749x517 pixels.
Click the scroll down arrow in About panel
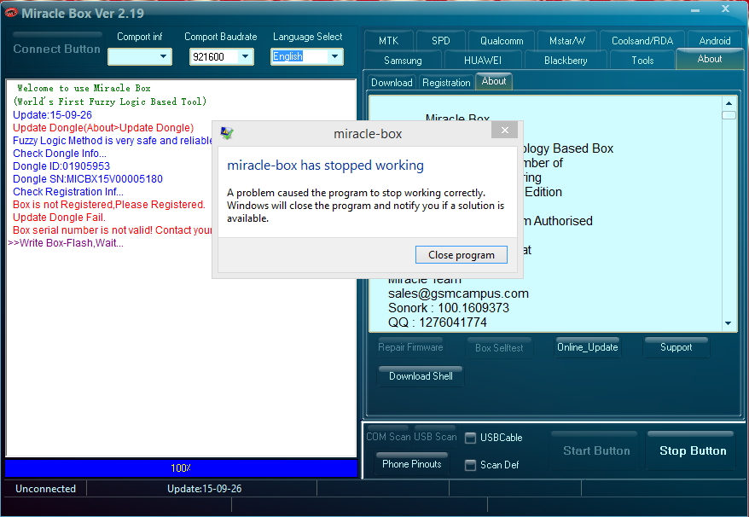click(728, 323)
